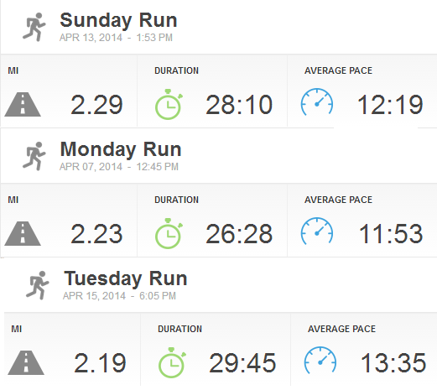Screen dimensions: 437x390
Task: Click the Monday Run runner icon
Action: click(x=34, y=156)
